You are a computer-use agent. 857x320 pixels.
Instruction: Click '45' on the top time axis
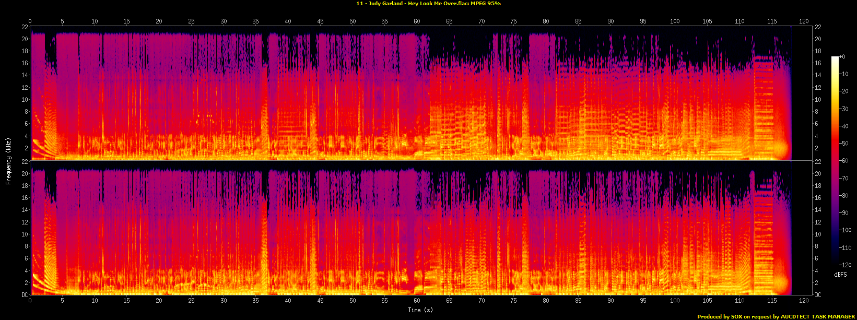pyautogui.click(x=320, y=21)
